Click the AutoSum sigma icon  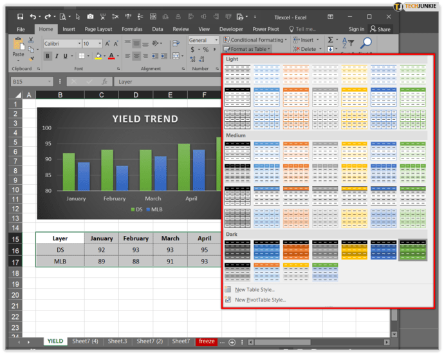tap(331, 40)
